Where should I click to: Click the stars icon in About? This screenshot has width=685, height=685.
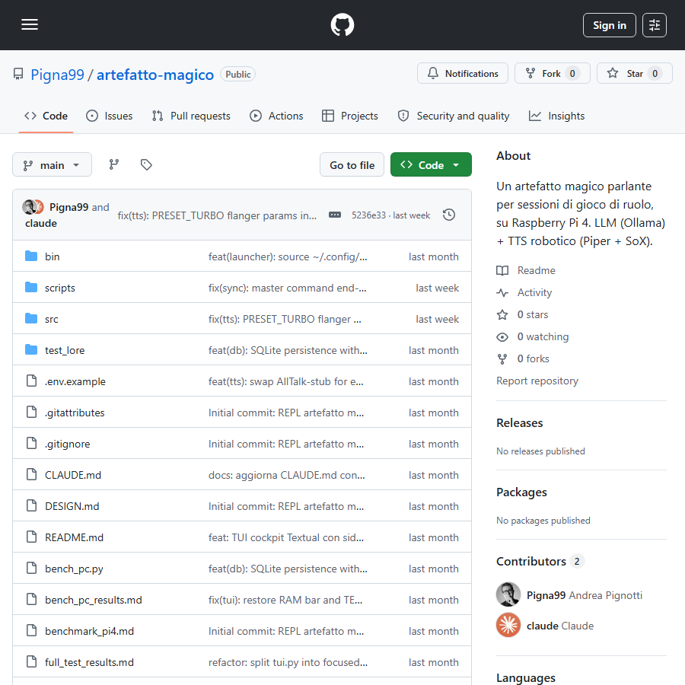click(x=502, y=314)
